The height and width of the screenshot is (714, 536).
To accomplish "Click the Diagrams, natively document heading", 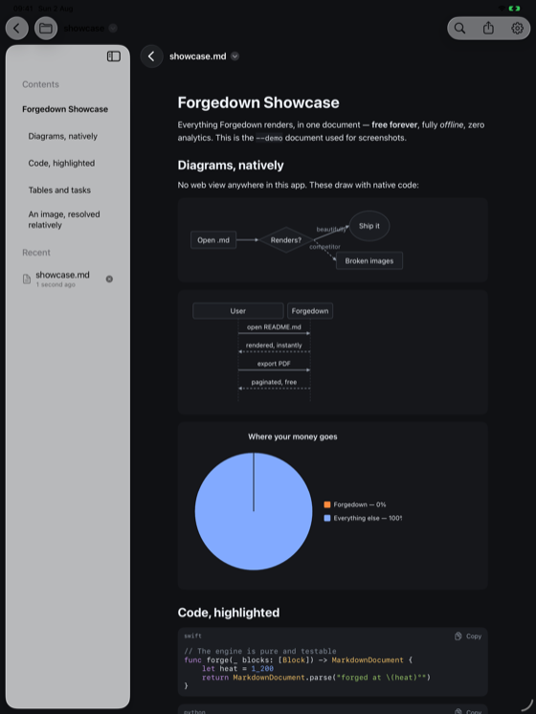I will pyautogui.click(x=231, y=166).
